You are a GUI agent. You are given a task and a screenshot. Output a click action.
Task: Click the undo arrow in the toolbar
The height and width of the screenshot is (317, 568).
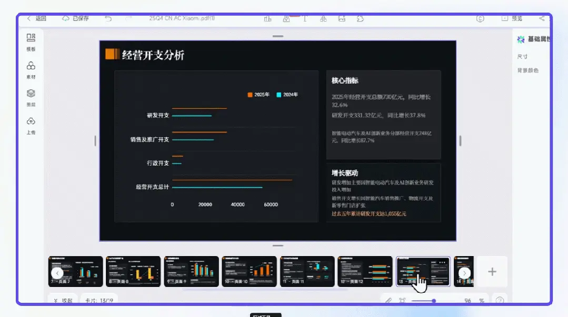(108, 18)
